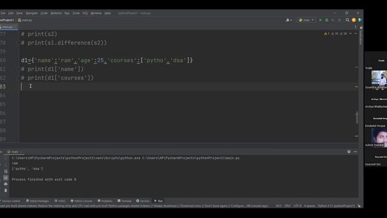
Task: Click the python.exe path in console output
Action: [76, 158]
